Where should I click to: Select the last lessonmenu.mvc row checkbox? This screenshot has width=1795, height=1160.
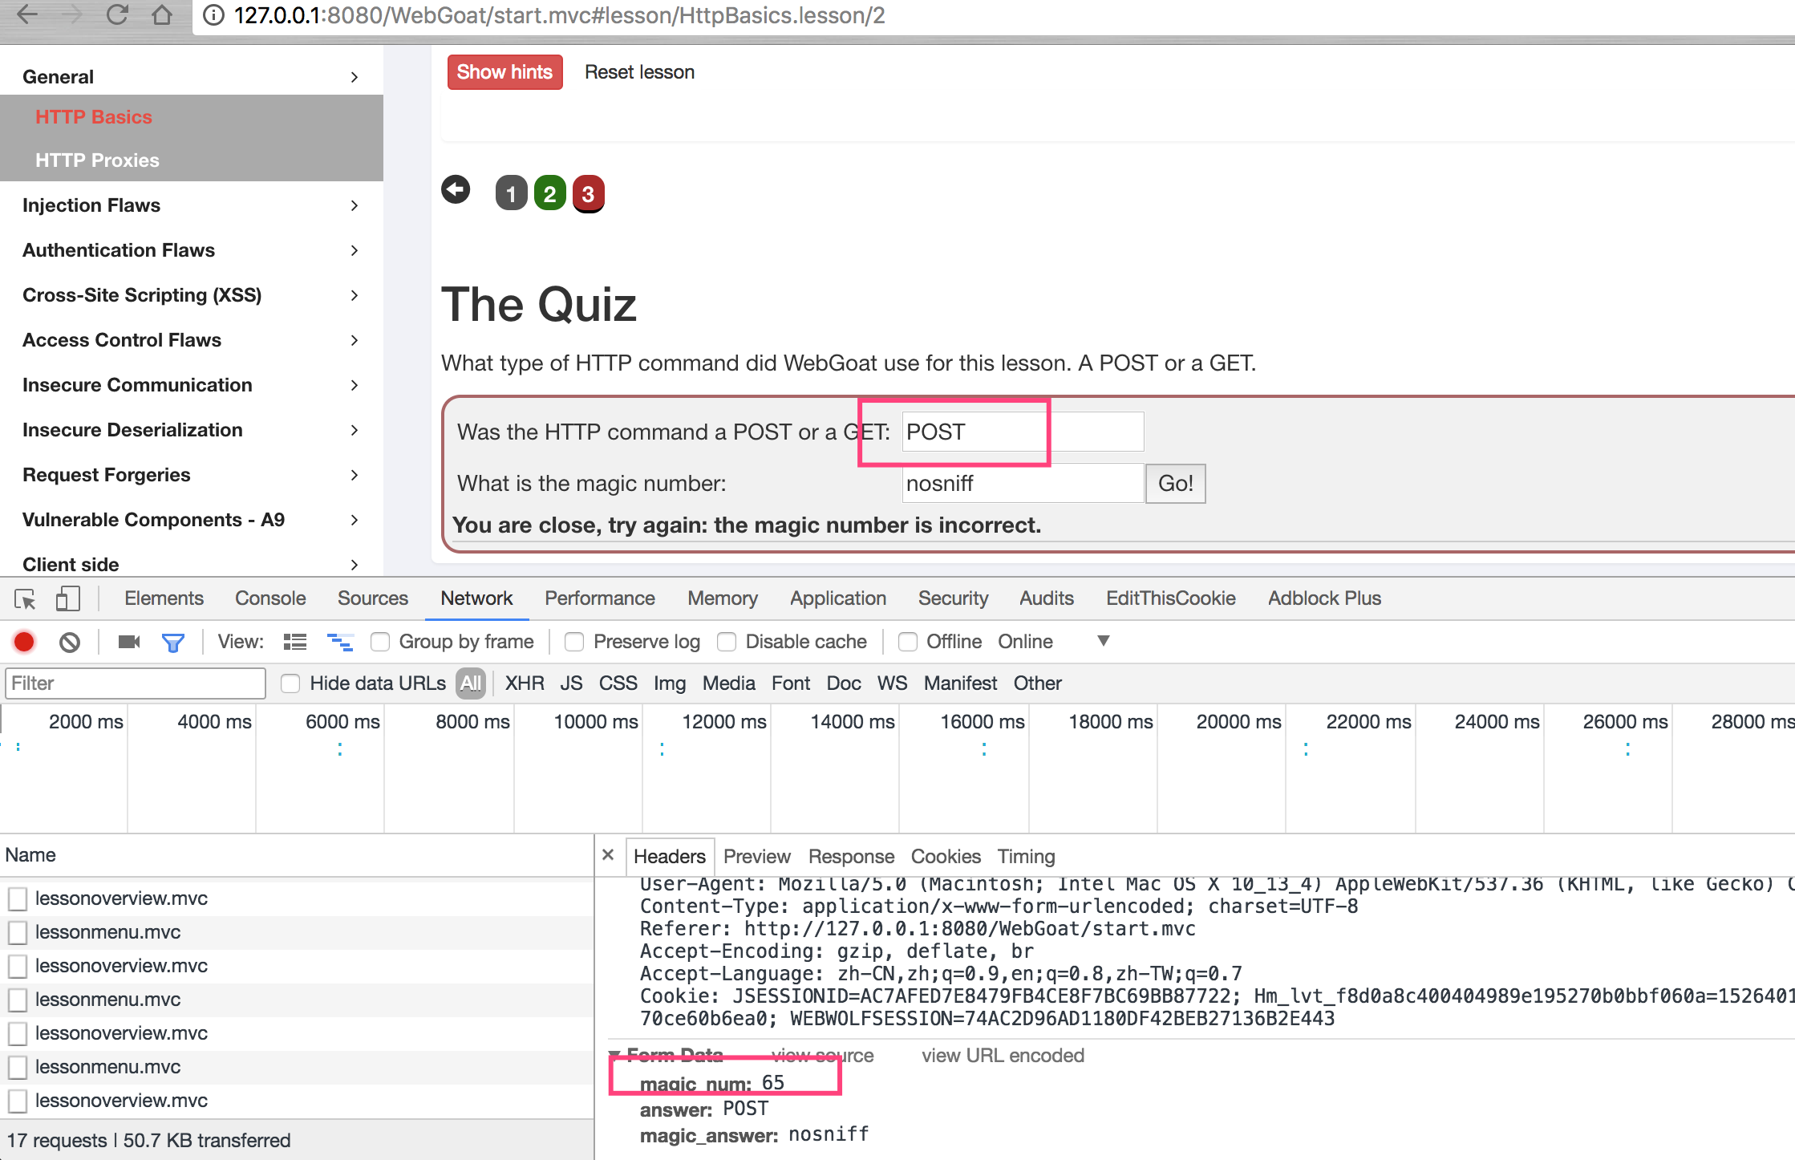[x=18, y=1067]
